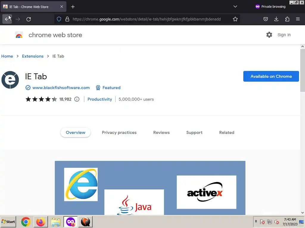The width and height of the screenshot is (305, 228).
Task: Click the Private browsing indicator
Action: pos(270,7)
